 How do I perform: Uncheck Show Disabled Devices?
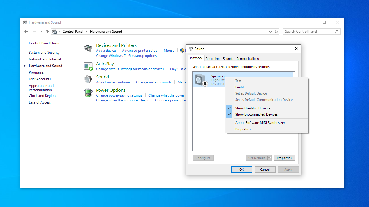(252, 108)
